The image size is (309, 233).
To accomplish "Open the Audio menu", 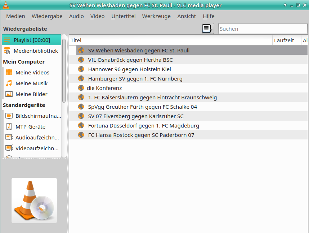I will 76,16.
